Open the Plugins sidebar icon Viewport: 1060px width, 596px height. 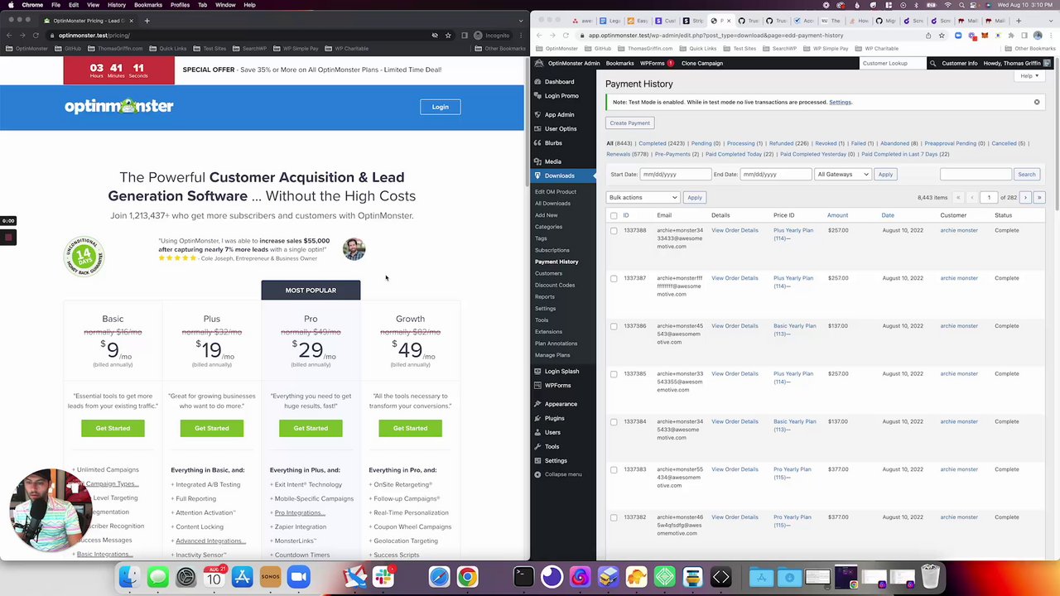537,418
